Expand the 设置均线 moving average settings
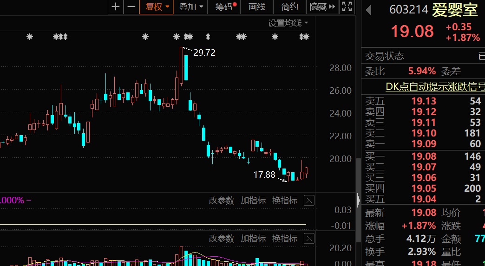Viewport: 485px width, 266px height. click(288, 23)
